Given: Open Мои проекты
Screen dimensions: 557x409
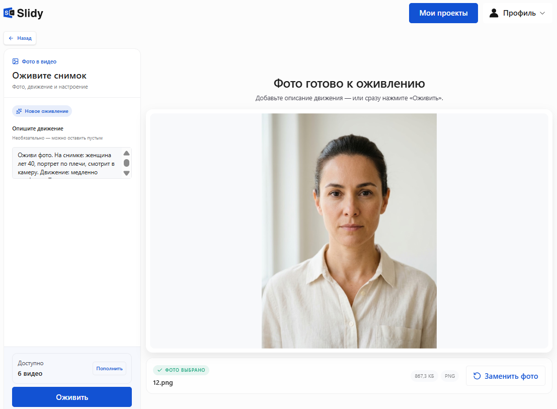Looking at the screenshot, I should (x=443, y=13).
